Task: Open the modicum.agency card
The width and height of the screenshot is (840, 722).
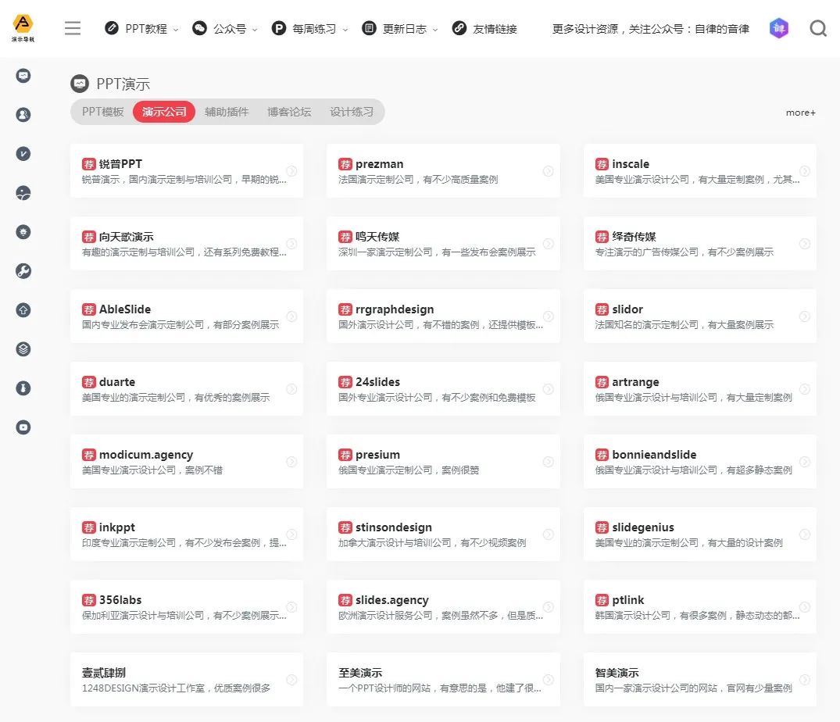Action: 187,462
